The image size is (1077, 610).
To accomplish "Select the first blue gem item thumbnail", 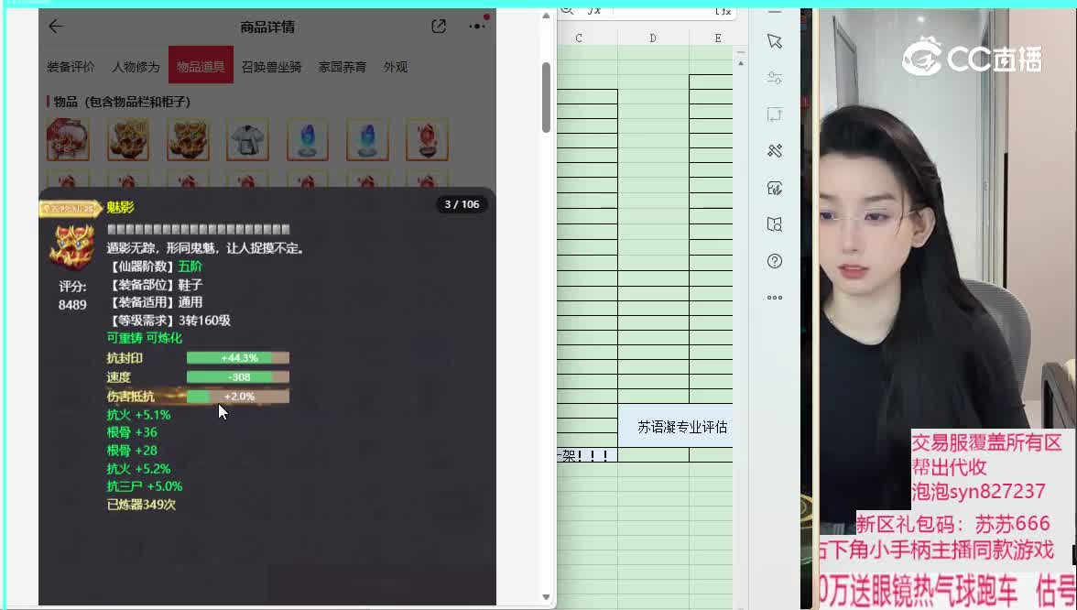I will point(307,139).
